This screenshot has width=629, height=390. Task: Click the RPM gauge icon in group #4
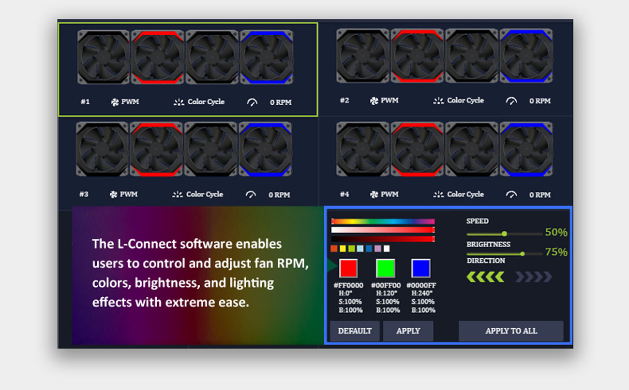511,195
